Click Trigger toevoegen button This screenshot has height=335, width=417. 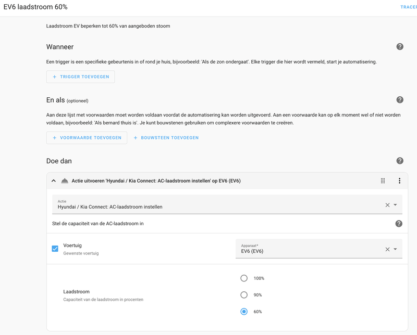point(80,76)
